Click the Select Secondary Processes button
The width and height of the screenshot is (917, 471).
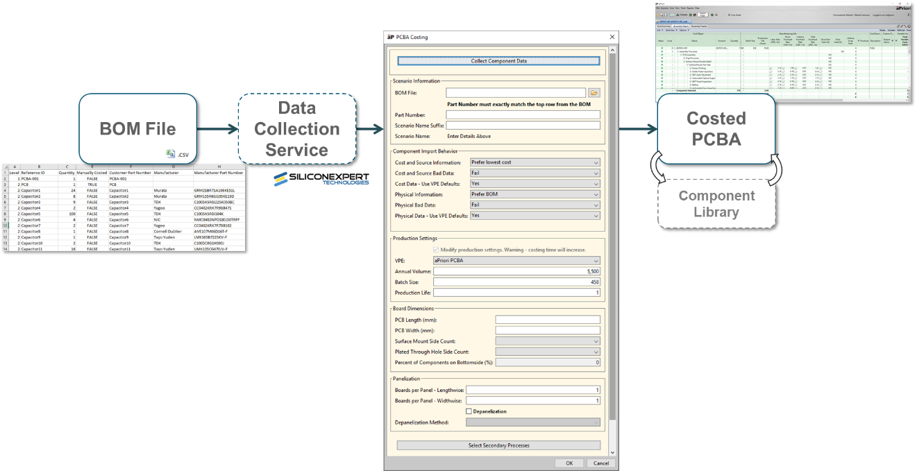coord(498,445)
